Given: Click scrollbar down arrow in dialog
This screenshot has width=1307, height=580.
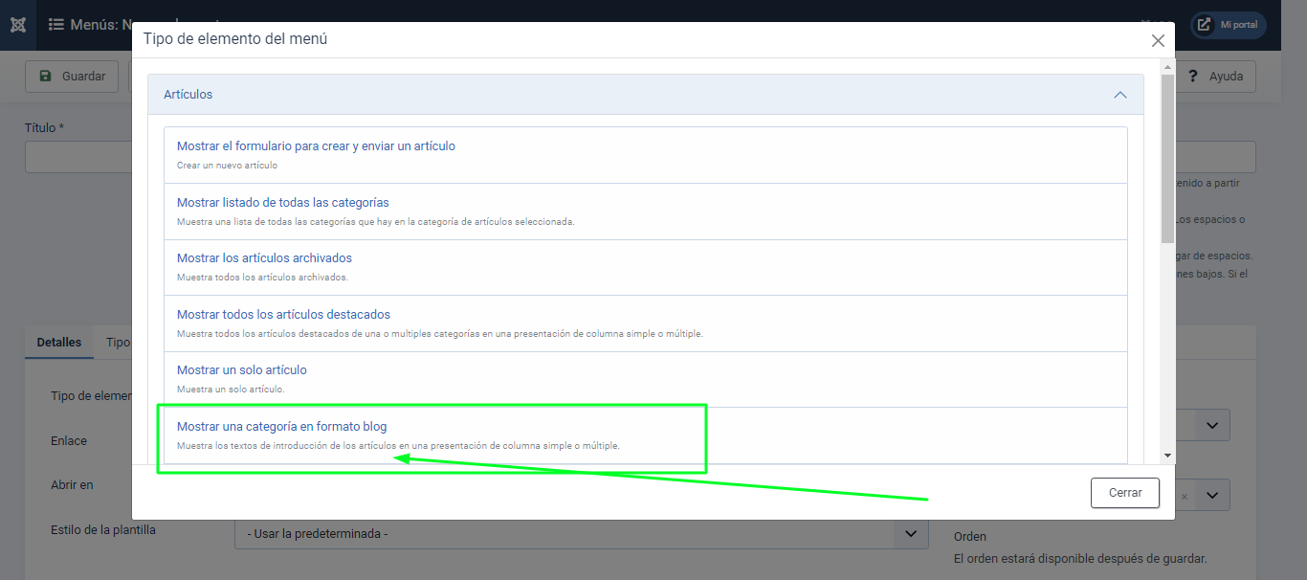Looking at the screenshot, I should [x=1167, y=456].
